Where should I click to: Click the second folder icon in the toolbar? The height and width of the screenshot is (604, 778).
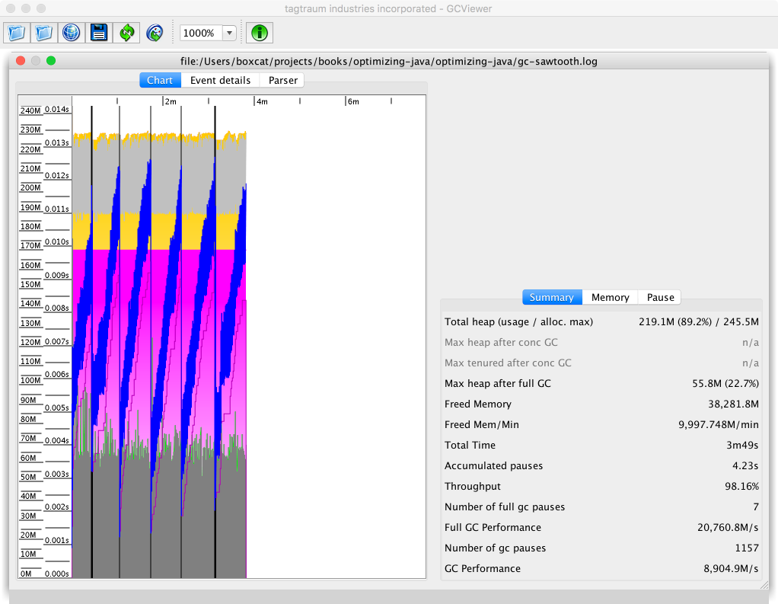[45, 33]
